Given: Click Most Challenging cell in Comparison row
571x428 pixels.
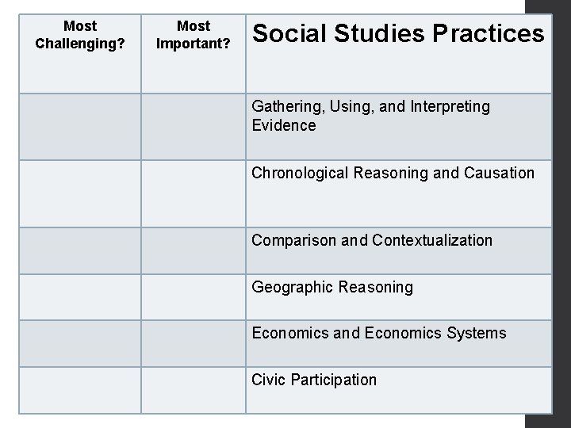Looking at the screenshot, I should [80, 250].
